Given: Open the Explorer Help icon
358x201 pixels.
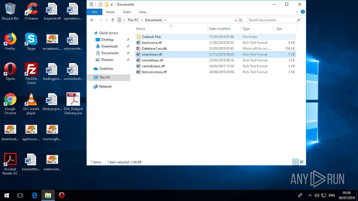Looking at the screenshot, I should point(303,12).
